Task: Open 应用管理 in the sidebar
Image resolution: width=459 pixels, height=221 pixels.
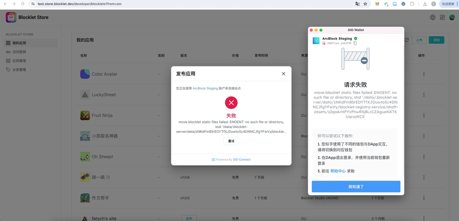Action: pyautogui.click(x=31, y=61)
